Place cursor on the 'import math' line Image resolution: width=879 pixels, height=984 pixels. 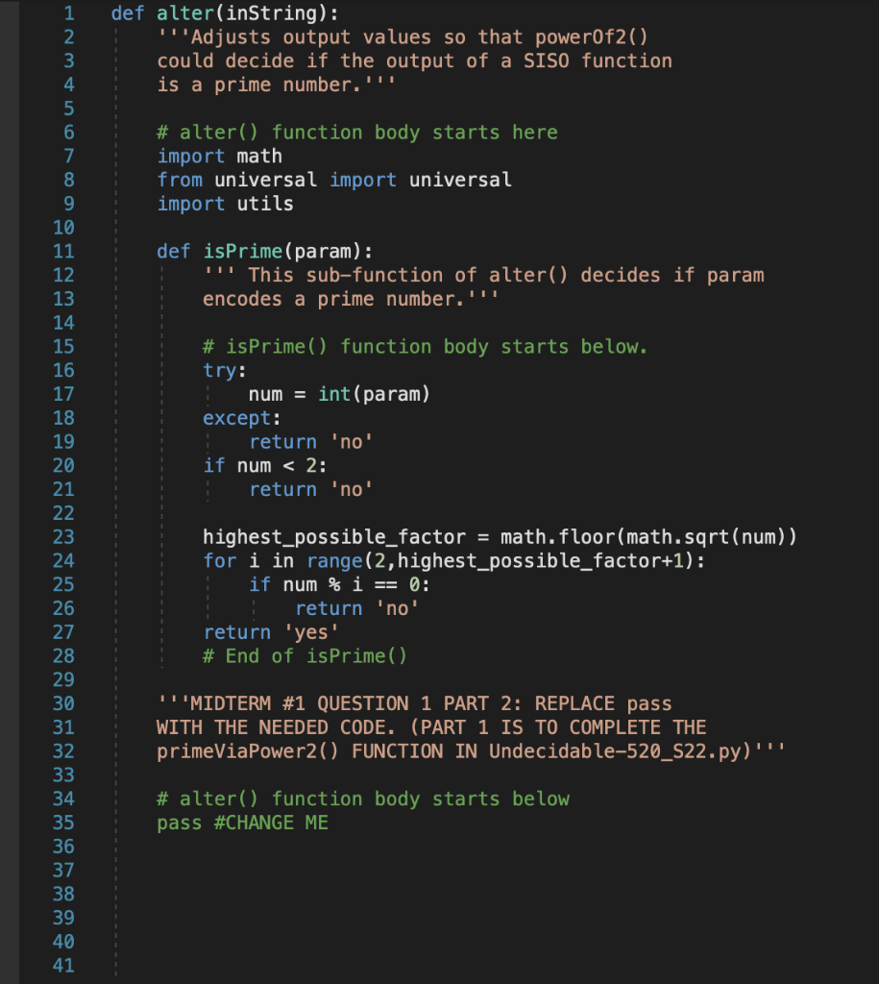pos(220,157)
